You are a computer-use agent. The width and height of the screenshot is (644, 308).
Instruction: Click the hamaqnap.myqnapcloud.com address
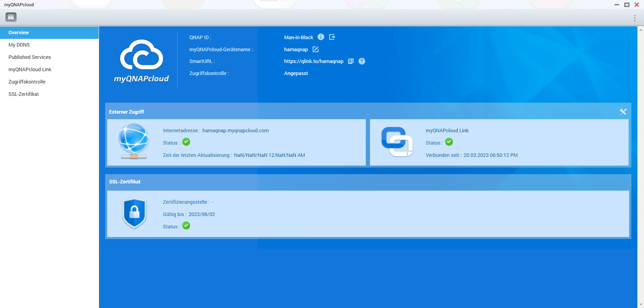coord(235,130)
